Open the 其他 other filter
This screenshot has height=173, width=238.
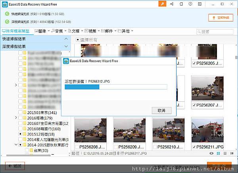[124, 31]
